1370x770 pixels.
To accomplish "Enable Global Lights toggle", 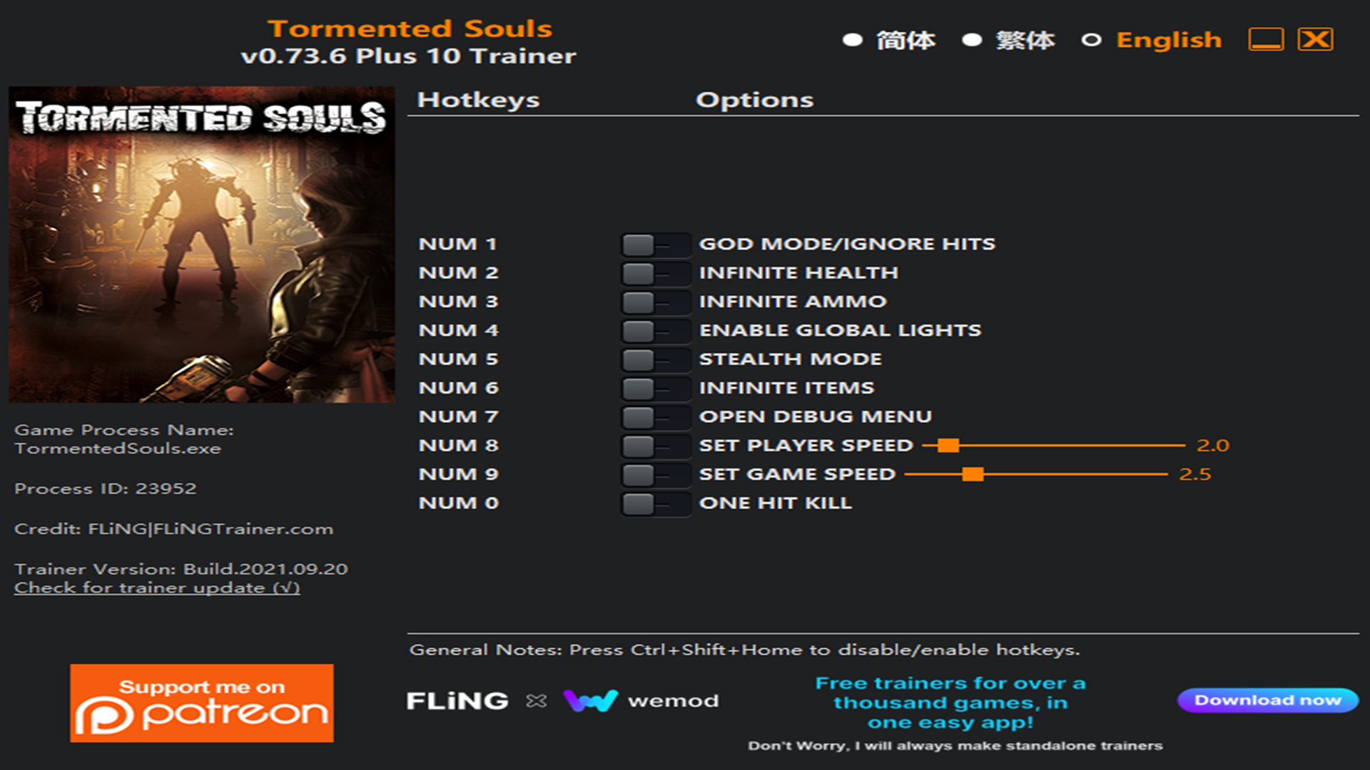I will [x=654, y=331].
